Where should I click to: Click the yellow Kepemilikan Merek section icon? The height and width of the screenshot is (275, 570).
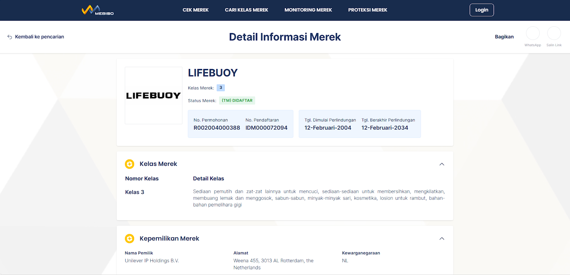pos(130,238)
